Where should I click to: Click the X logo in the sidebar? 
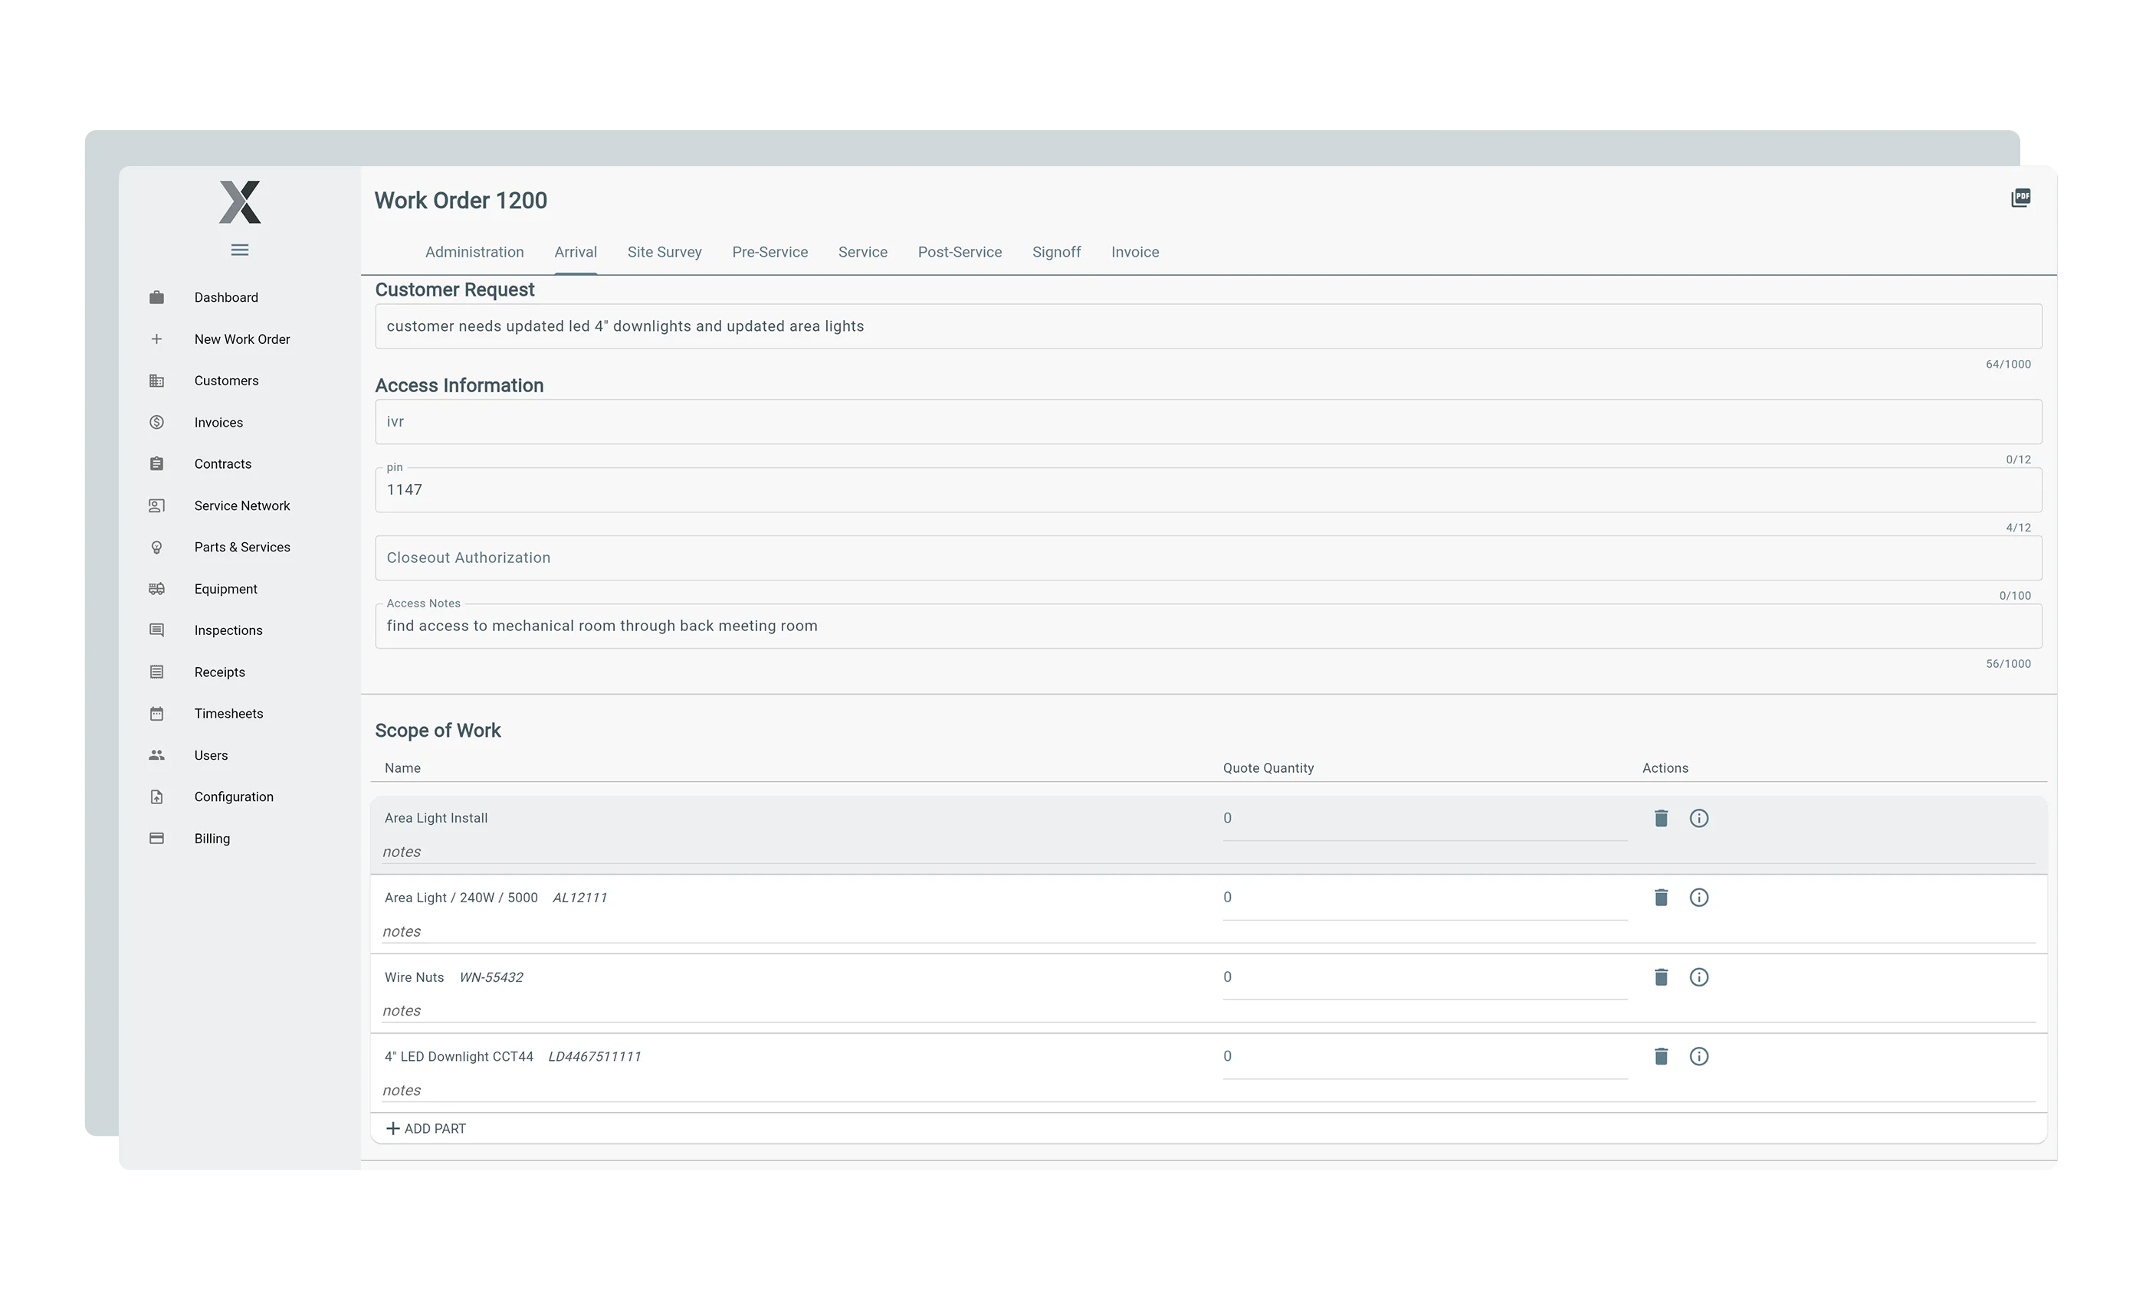[239, 202]
